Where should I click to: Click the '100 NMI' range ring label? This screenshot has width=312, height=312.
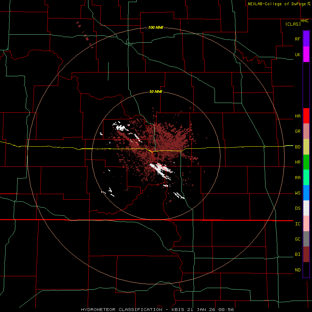[156, 27]
